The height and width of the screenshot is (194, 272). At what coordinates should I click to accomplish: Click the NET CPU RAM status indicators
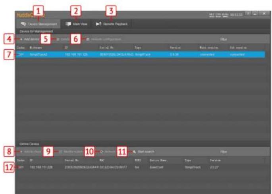219,15
